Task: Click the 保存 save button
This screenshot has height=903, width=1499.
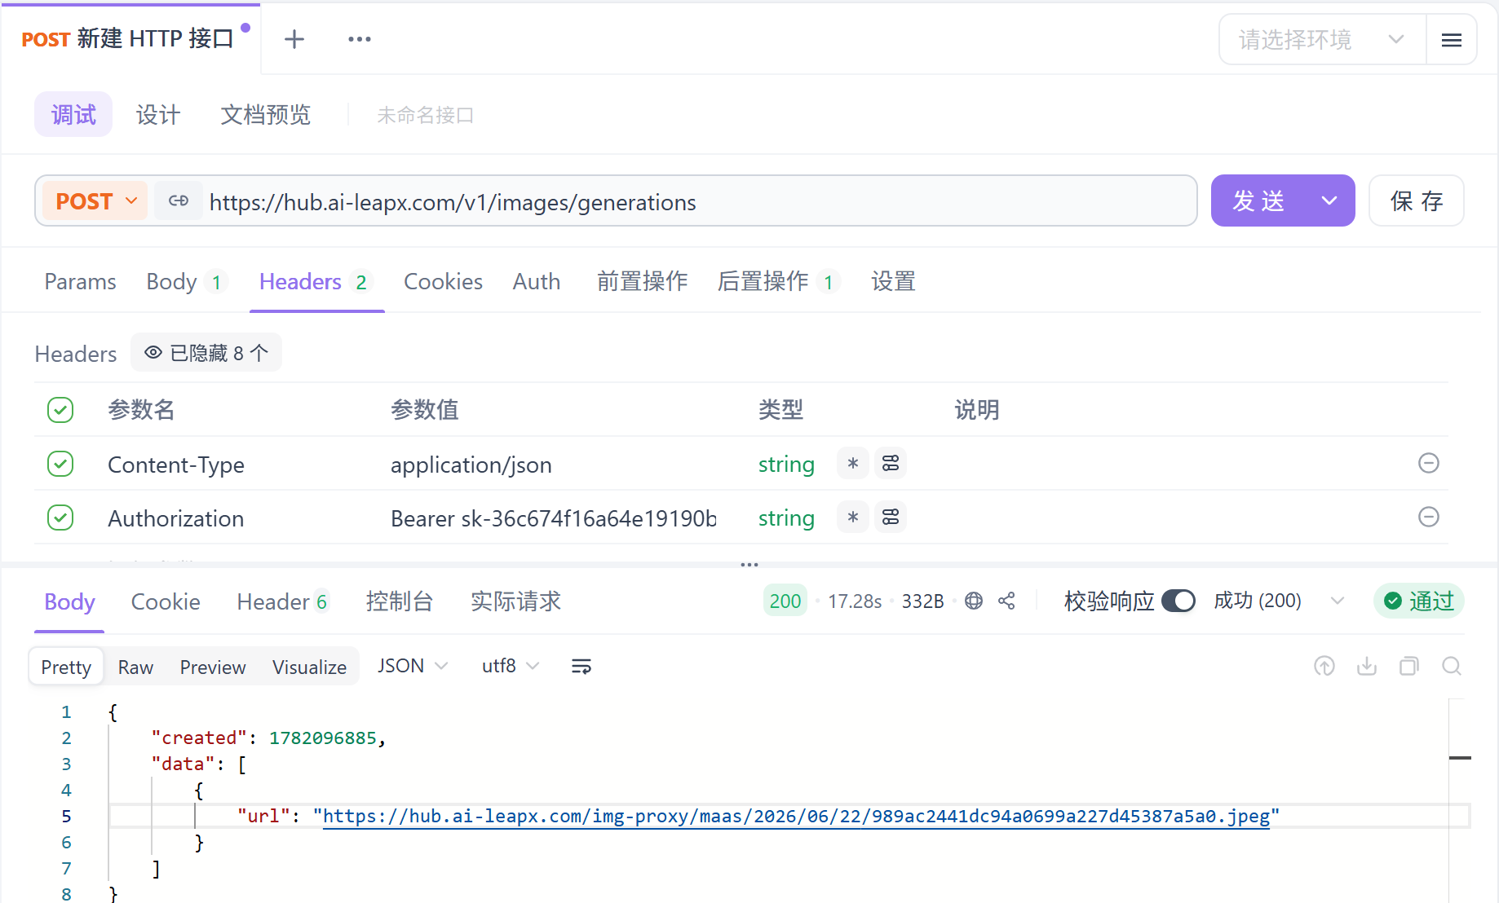Action: click(x=1416, y=200)
